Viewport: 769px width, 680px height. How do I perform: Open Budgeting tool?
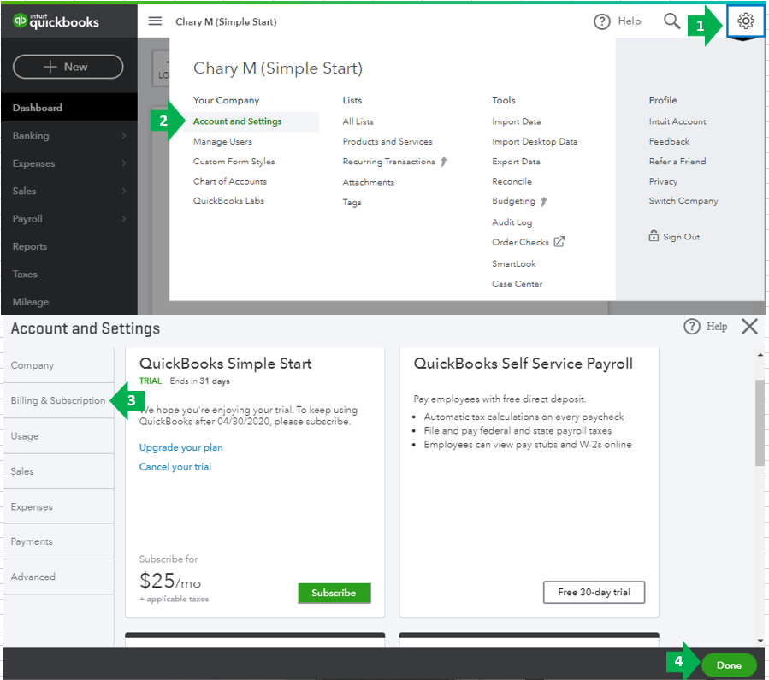pyautogui.click(x=513, y=201)
